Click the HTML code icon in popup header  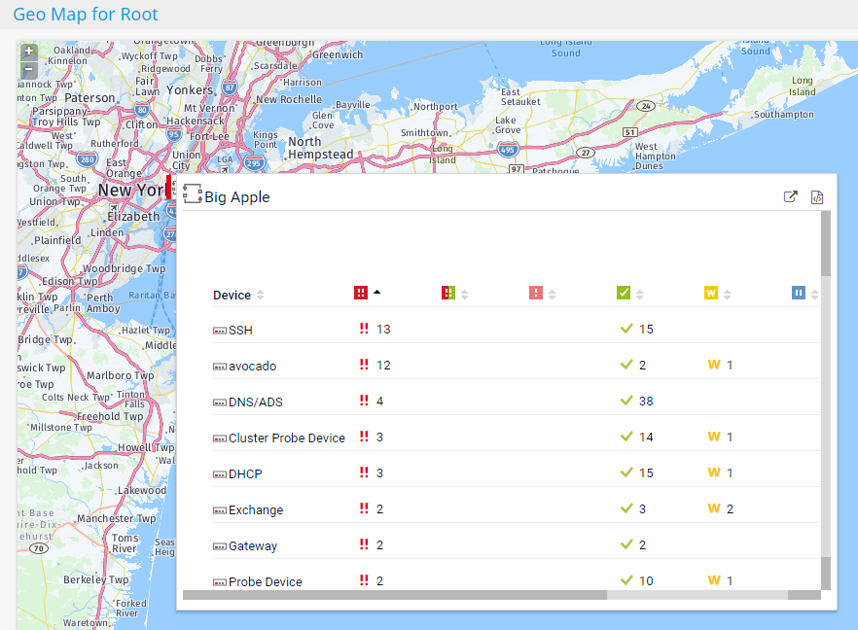(817, 196)
